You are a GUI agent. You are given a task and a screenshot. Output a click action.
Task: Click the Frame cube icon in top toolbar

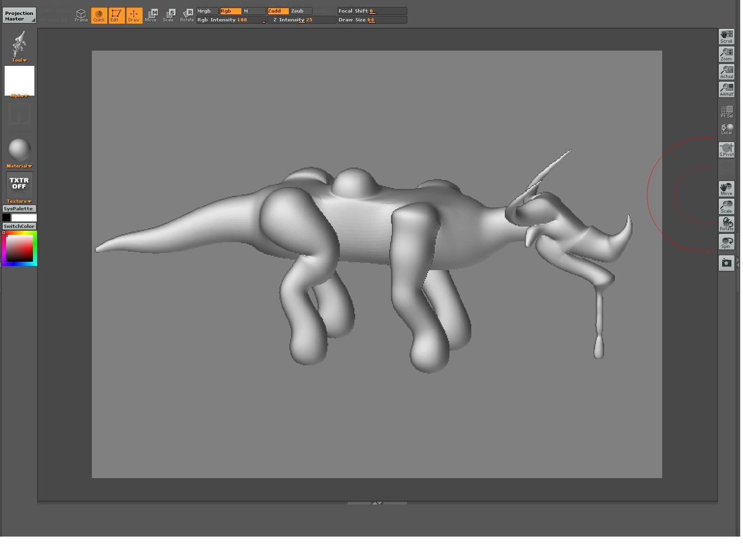point(81,15)
